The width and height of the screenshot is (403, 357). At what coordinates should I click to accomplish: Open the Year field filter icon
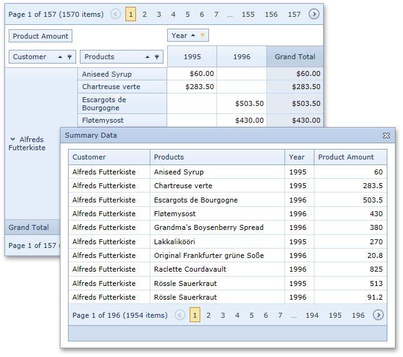[202, 36]
